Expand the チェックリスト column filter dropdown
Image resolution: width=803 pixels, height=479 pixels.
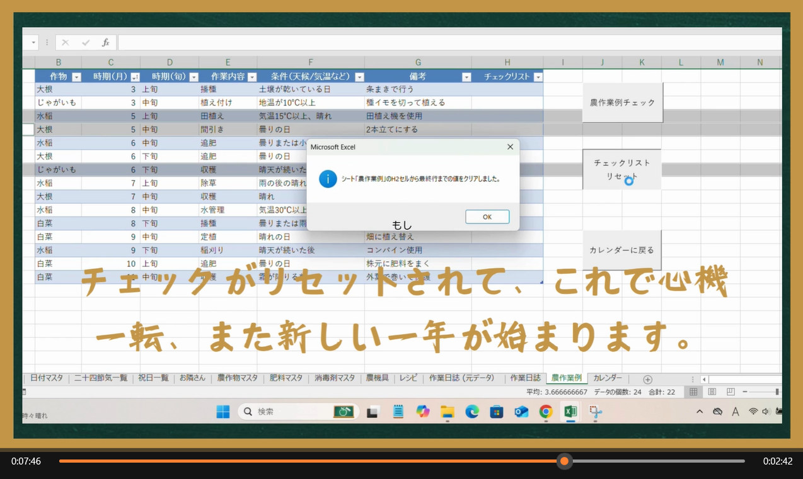(538, 77)
